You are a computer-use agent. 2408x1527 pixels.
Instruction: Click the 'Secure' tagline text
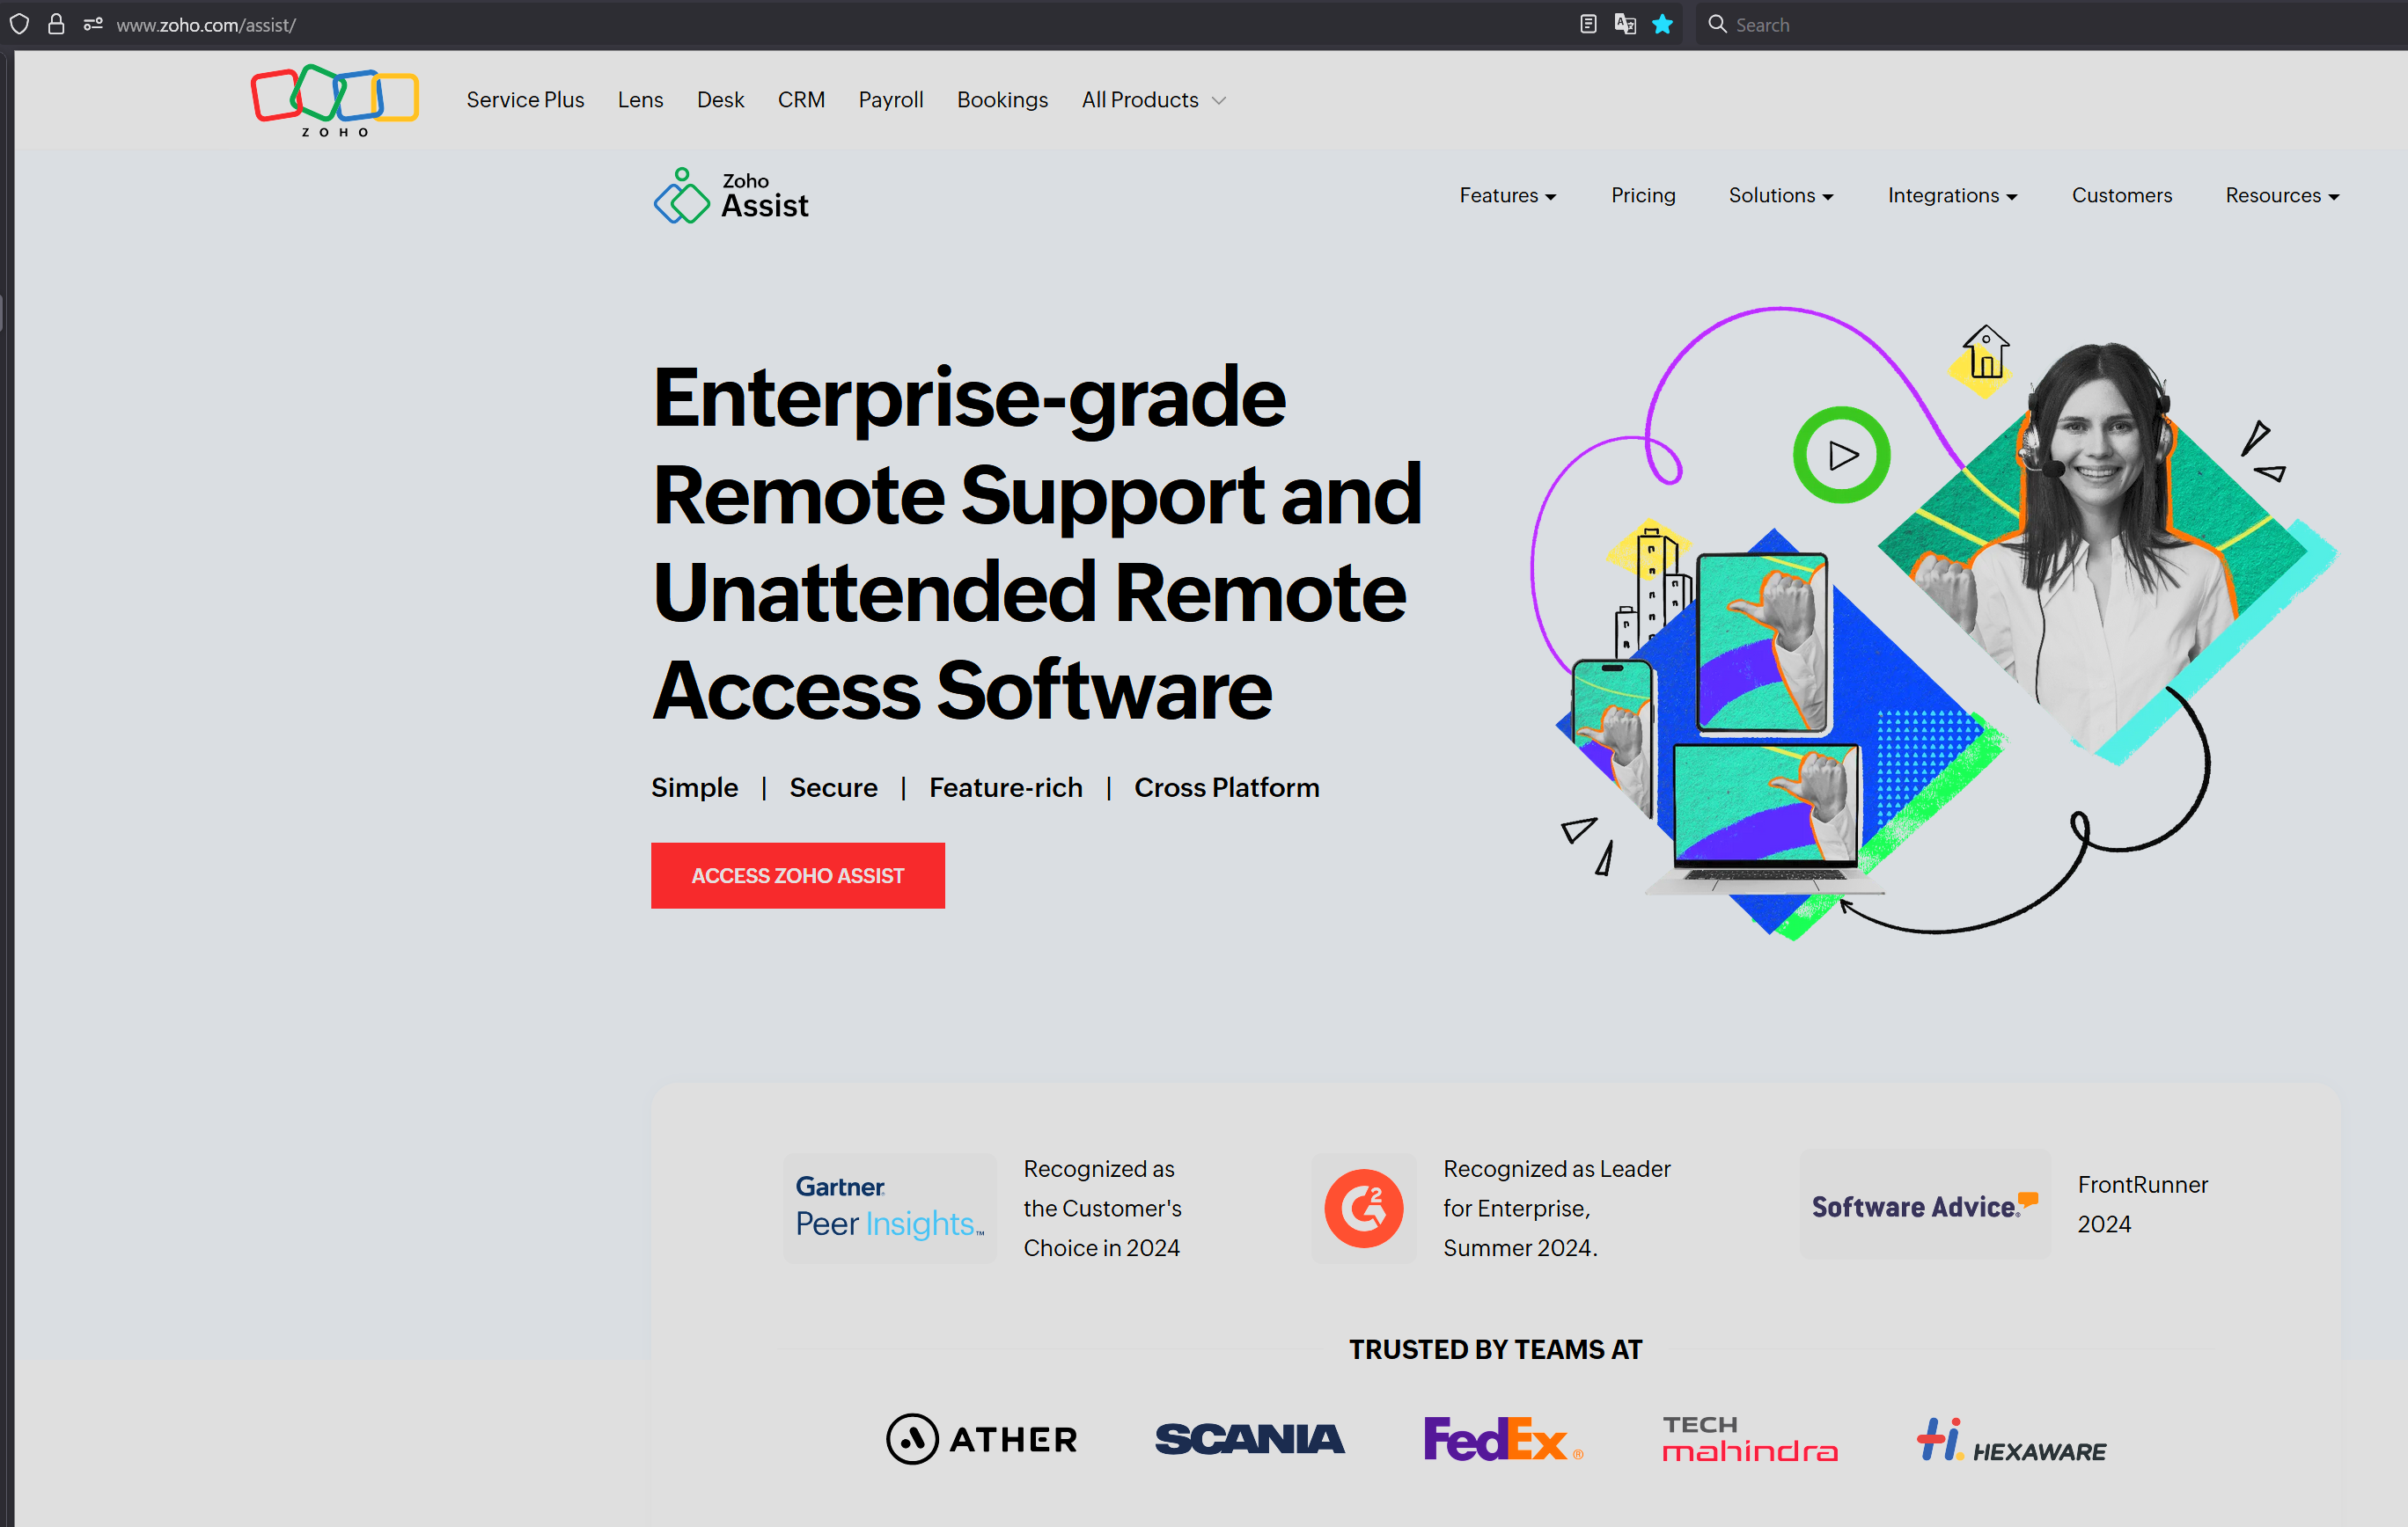[x=833, y=787]
